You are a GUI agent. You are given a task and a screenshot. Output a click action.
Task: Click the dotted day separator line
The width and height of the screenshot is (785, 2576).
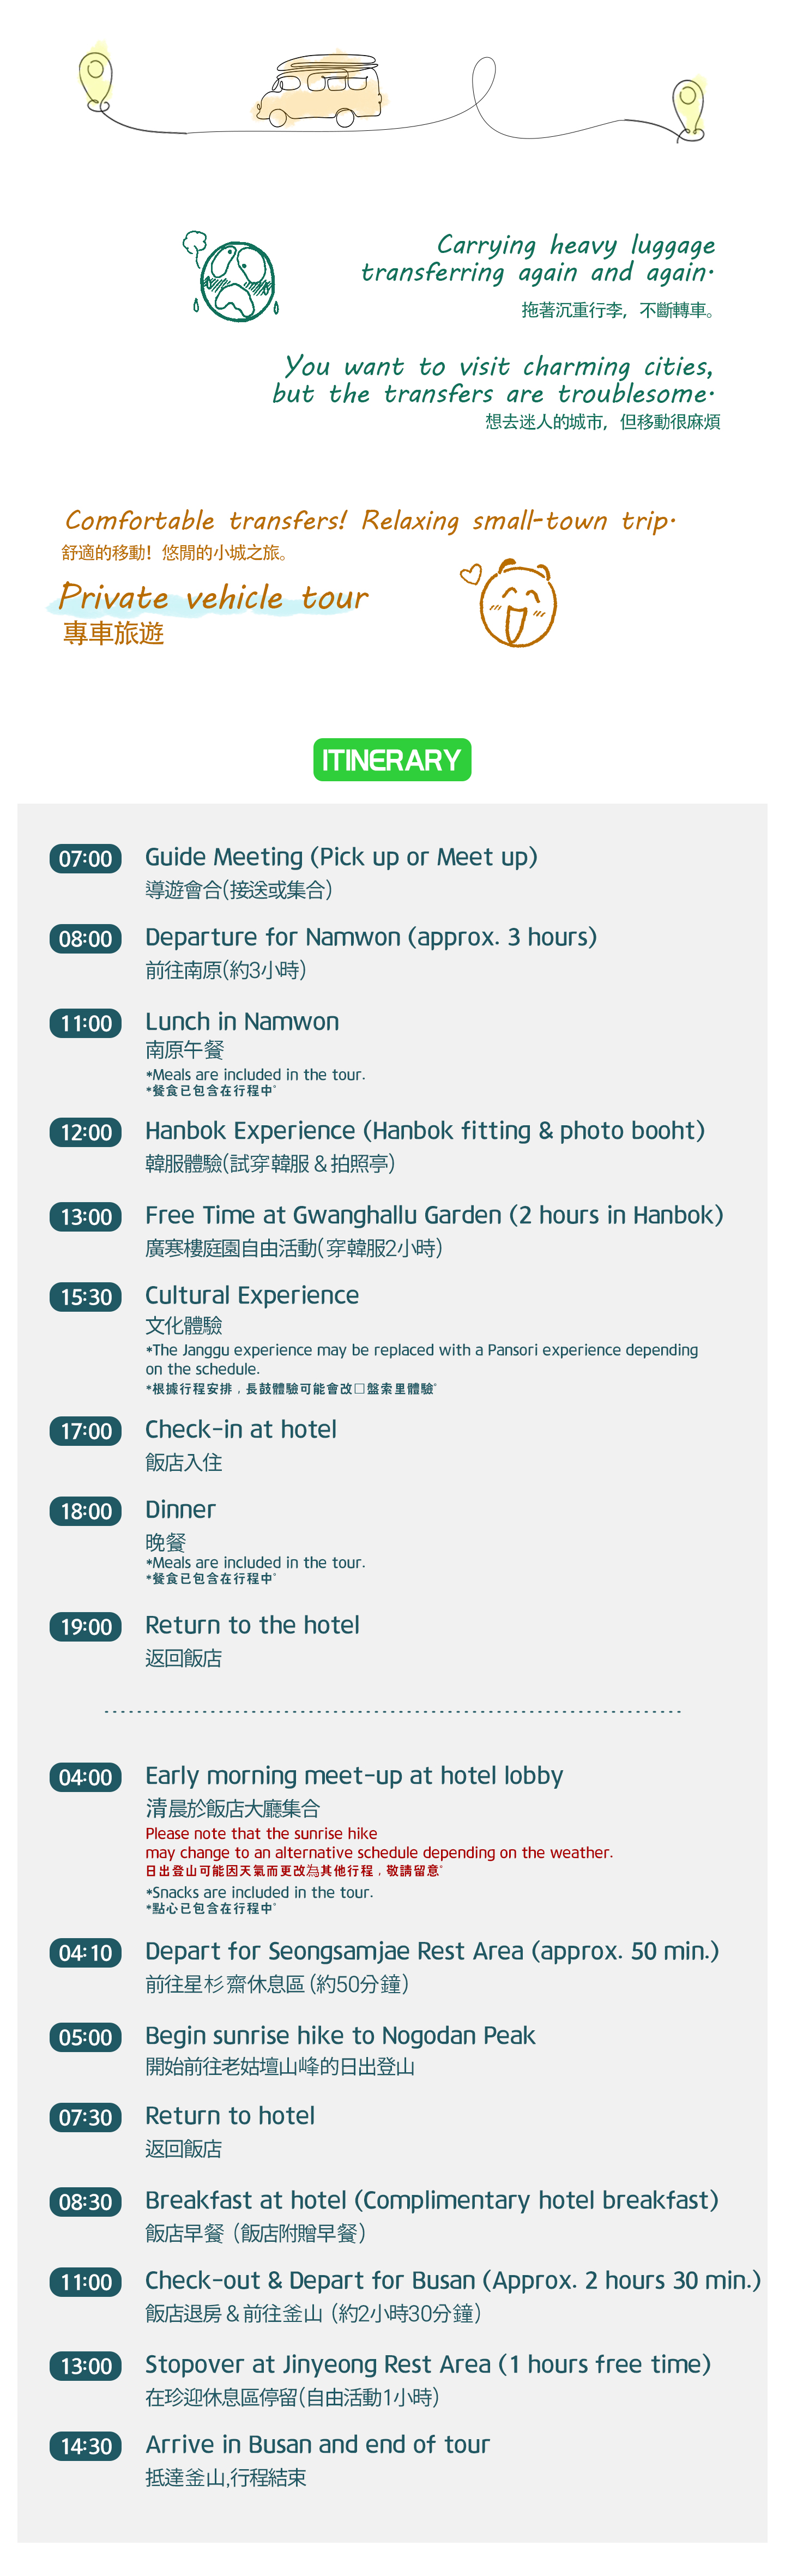pos(392,1711)
